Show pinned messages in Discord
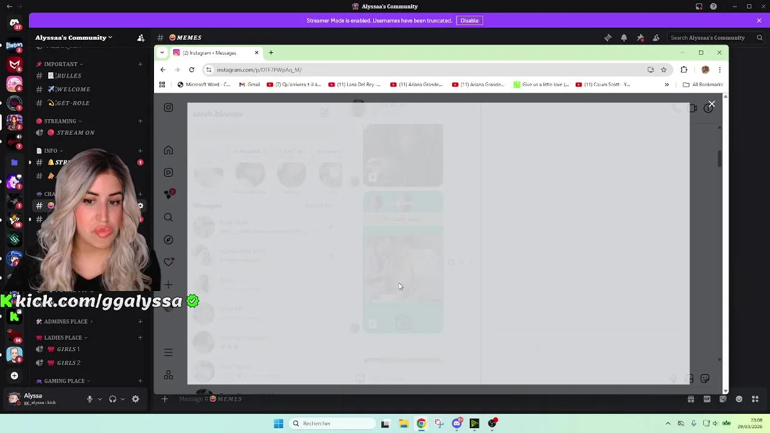This screenshot has height=433, width=770. (640, 37)
